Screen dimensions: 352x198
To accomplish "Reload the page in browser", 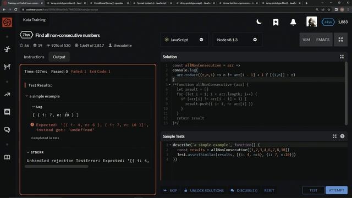I will click(15, 10).
